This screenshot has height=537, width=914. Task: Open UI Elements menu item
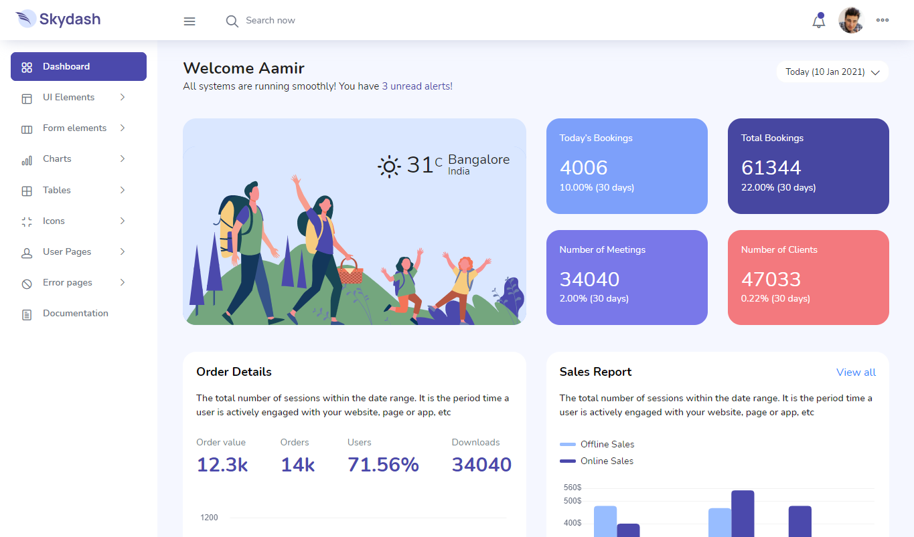point(78,97)
